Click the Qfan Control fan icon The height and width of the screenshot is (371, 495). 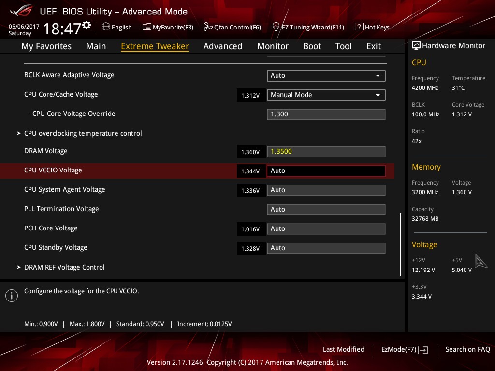tap(208, 27)
